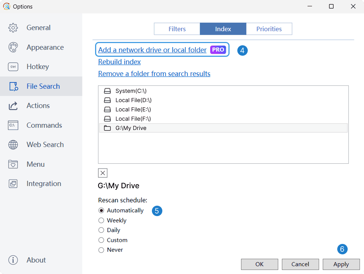Switch to the Priorities tab
Viewport: 364px width, 274px height.
(269, 29)
